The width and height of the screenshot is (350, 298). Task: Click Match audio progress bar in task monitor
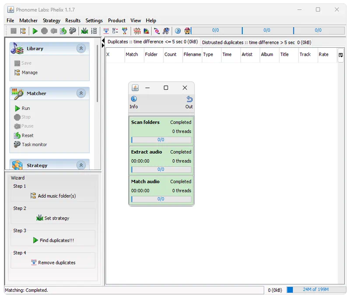pos(161,199)
